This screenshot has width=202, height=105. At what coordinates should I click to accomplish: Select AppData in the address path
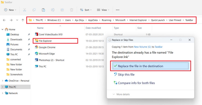[93, 20]
